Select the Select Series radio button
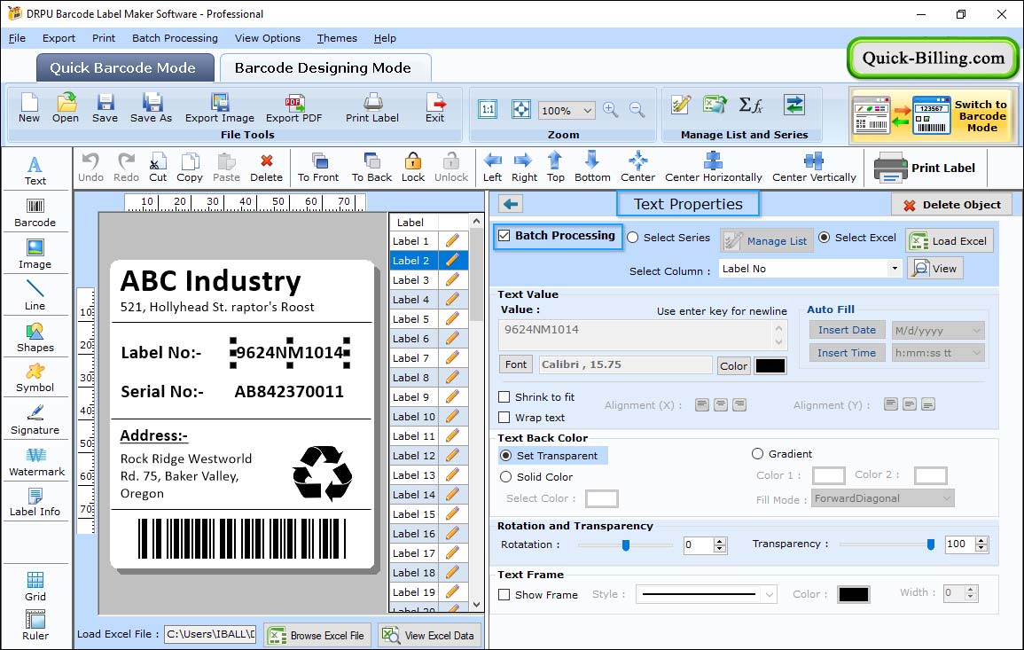This screenshot has height=650, width=1024. coord(633,238)
